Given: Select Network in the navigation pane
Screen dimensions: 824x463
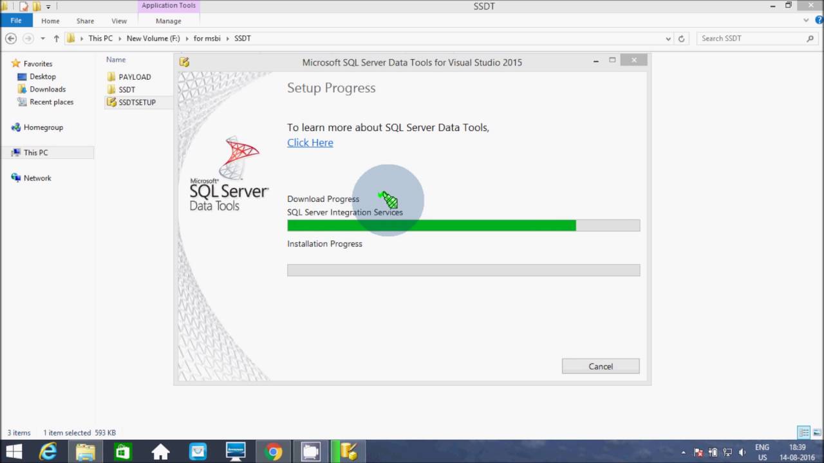Looking at the screenshot, I should coord(37,178).
